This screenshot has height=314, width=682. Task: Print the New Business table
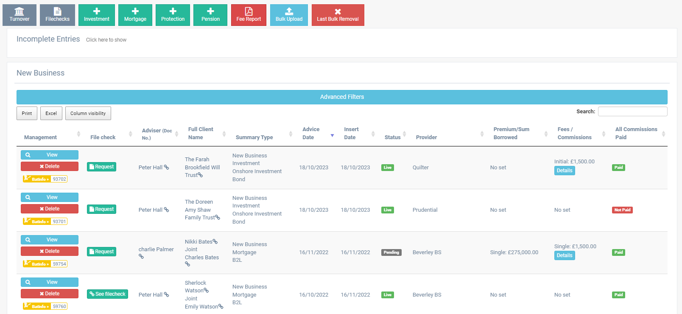pyautogui.click(x=27, y=113)
